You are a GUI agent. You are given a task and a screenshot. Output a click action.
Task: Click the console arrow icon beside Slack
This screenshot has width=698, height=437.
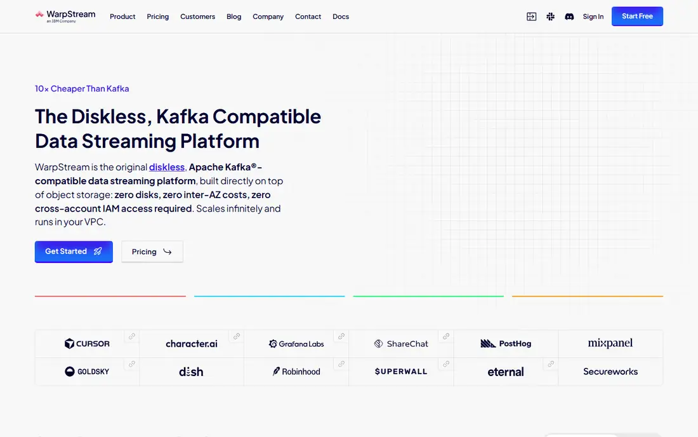coord(531,17)
